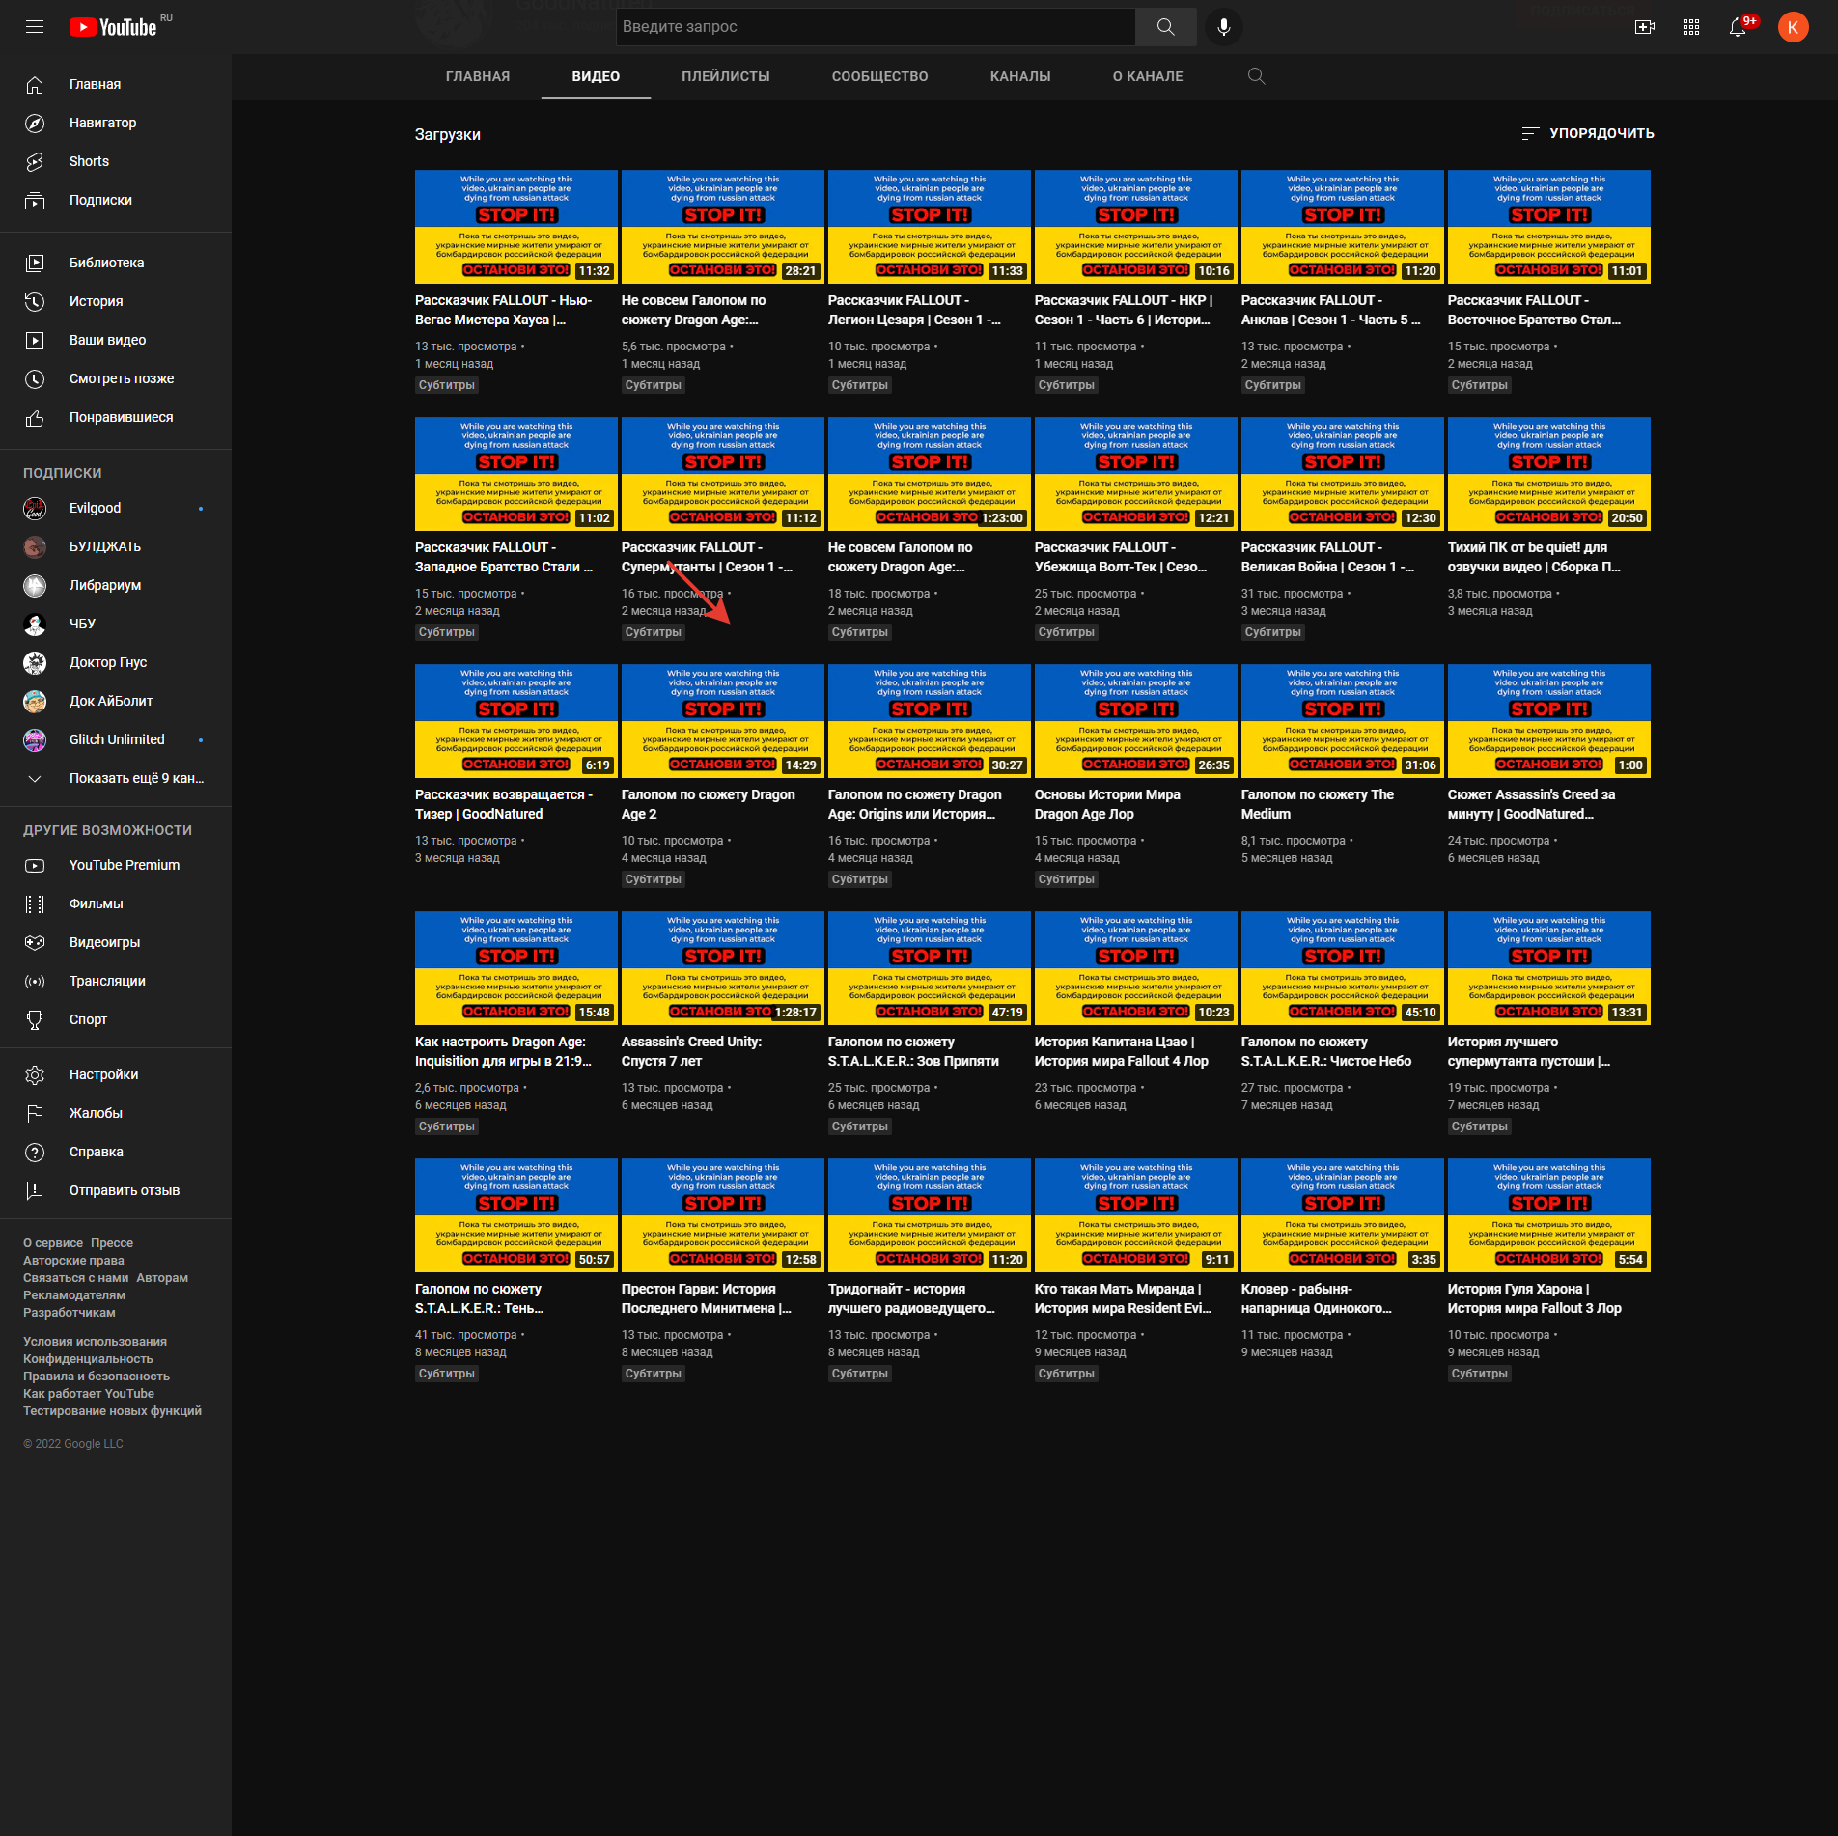Open the account avatar menu
Viewport: 1838px width, 1836px height.
click(1793, 27)
